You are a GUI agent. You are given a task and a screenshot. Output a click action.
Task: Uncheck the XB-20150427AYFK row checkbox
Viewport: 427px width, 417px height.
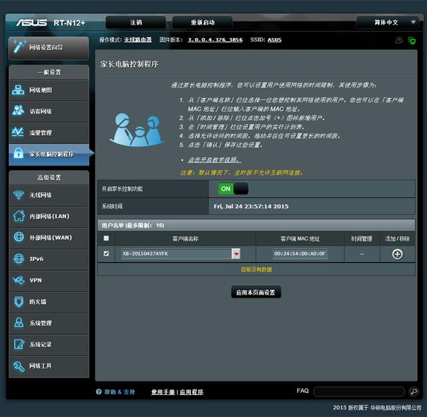point(106,254)
